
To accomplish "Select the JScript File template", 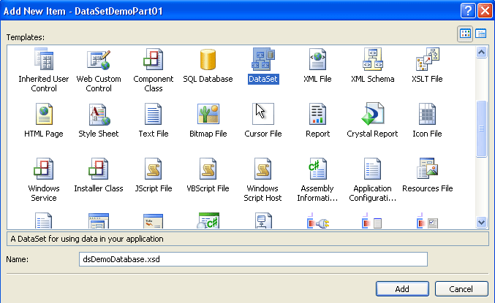I will click(x=154, y=175).
